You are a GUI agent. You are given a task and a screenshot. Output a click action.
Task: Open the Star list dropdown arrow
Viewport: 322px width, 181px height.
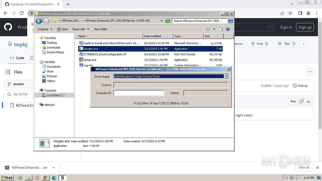[x=304, y=44]
